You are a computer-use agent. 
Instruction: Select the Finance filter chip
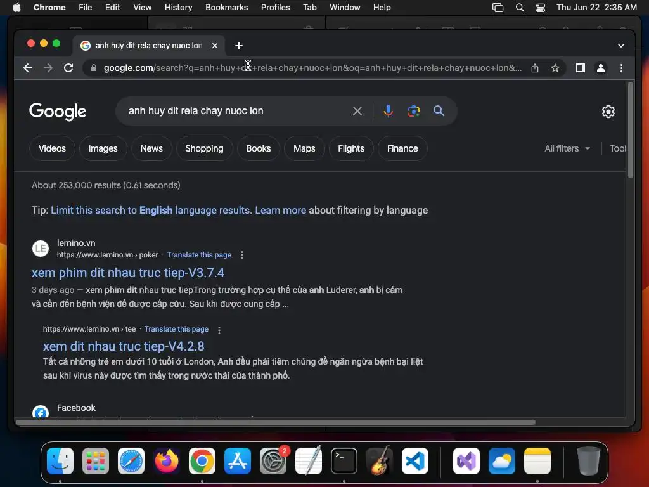click(x=402, y=148)
